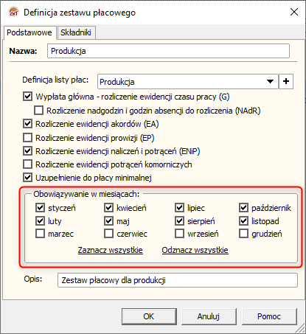Viewport: 306px width, 334px height.
Task: Click the plus icon beside Definicja listy płac
Action: click(x=286, y=81)
